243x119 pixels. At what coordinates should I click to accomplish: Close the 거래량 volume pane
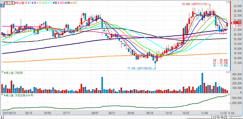(x=229, y=72)
